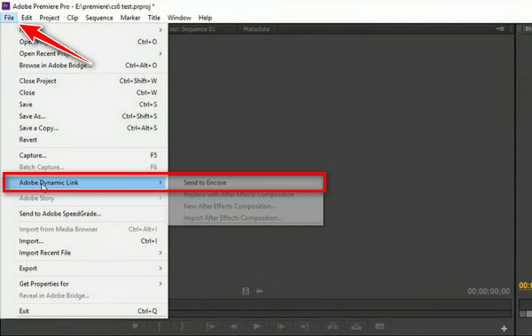
Task: Switch to the Metadata tab
Action: [256, 29]
